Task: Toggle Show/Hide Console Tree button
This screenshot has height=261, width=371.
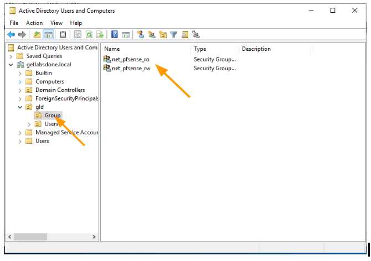Action: pos(48,35)
